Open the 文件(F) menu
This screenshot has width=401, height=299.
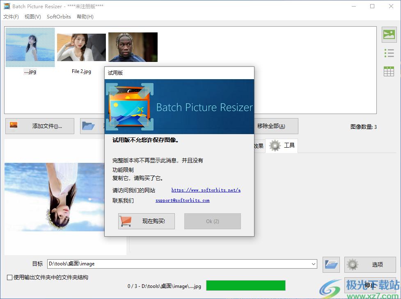(11, 17)
